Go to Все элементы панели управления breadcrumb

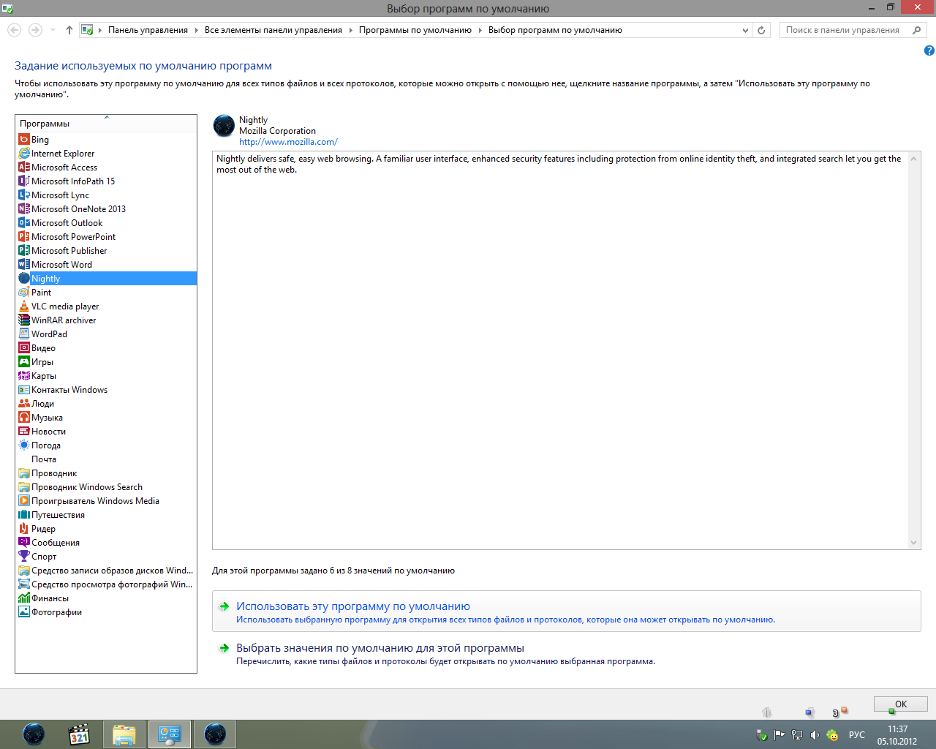(x=273, y=30)
